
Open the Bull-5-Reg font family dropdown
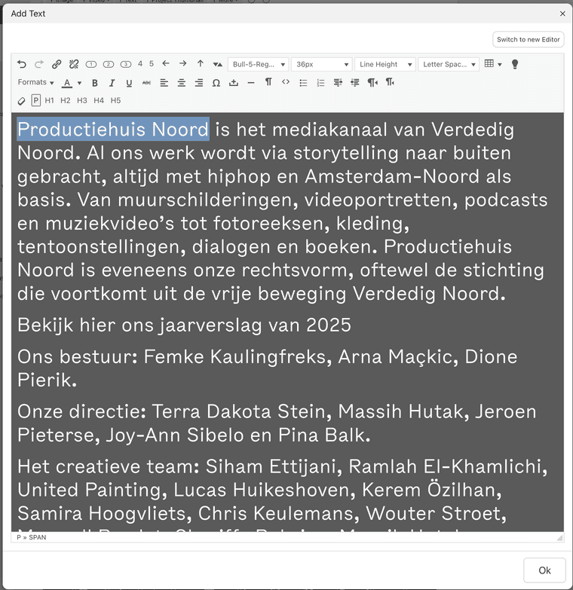click(x=259, y=64)
